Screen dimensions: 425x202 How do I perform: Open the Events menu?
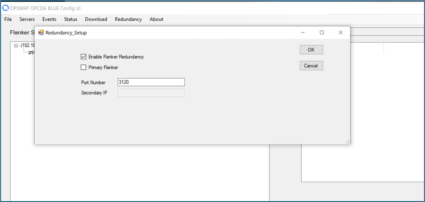pyautogui.click(x=49, y=19)
